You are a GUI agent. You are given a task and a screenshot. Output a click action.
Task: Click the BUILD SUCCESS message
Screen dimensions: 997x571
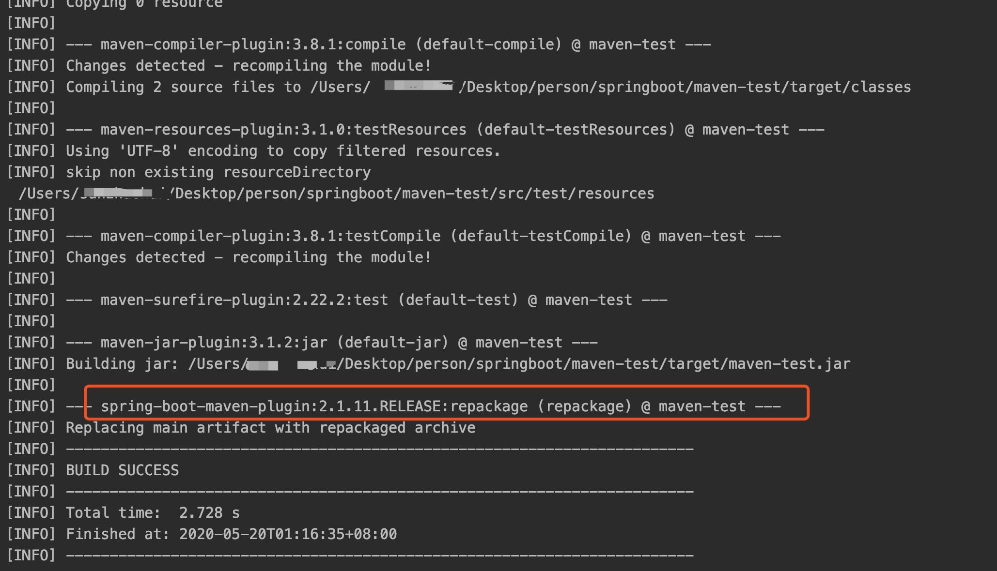coord(122,470)
